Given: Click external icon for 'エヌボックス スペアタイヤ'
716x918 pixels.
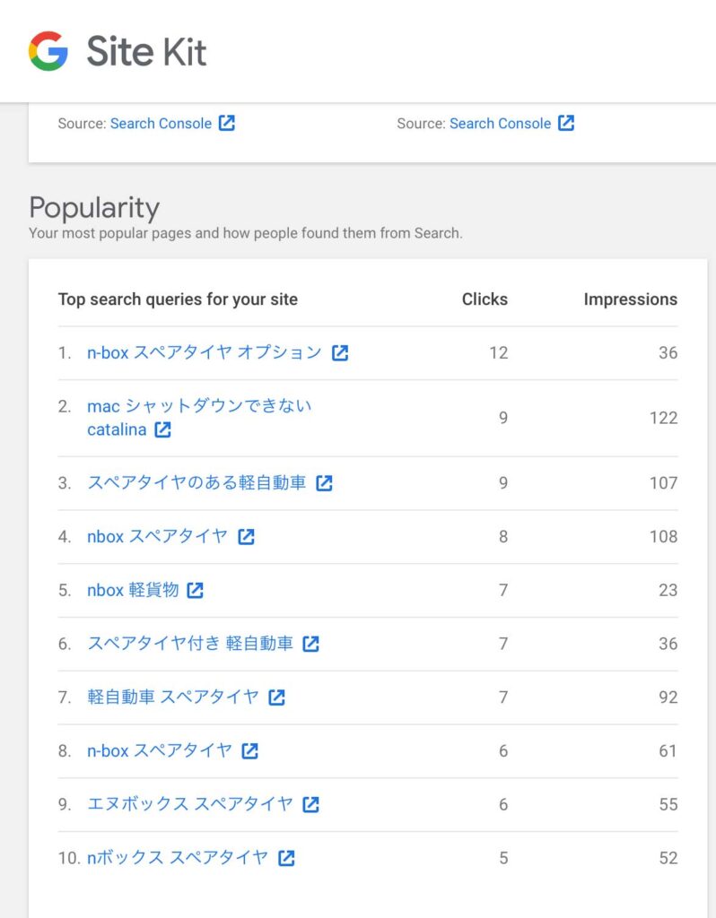Looking at the screenshot, I should tap(310, 804).
